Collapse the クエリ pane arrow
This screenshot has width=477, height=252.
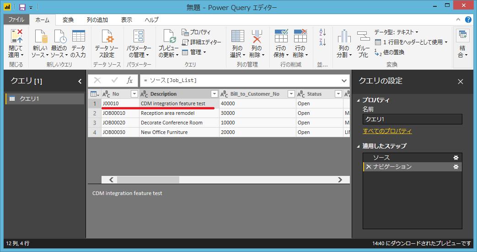tap(80, 81)
